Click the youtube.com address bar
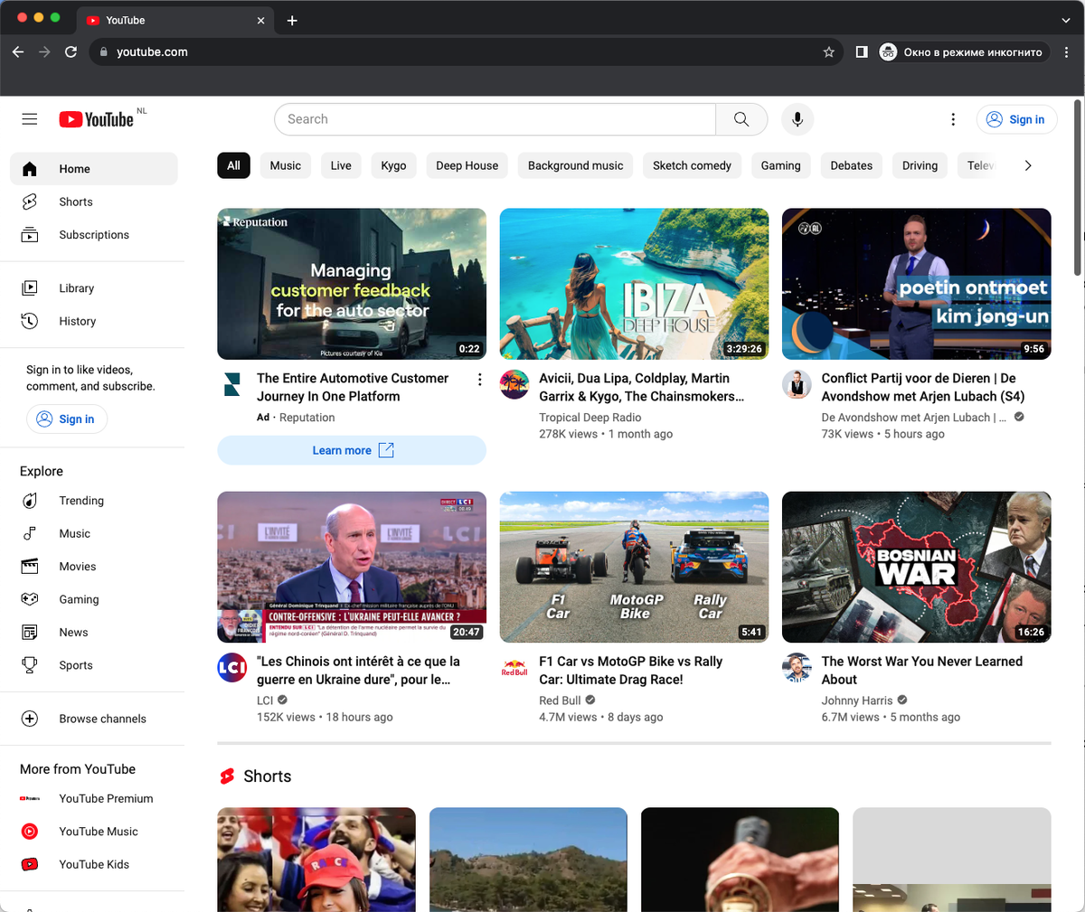Viewport: 1085px width, 912px height. [466, 52]
